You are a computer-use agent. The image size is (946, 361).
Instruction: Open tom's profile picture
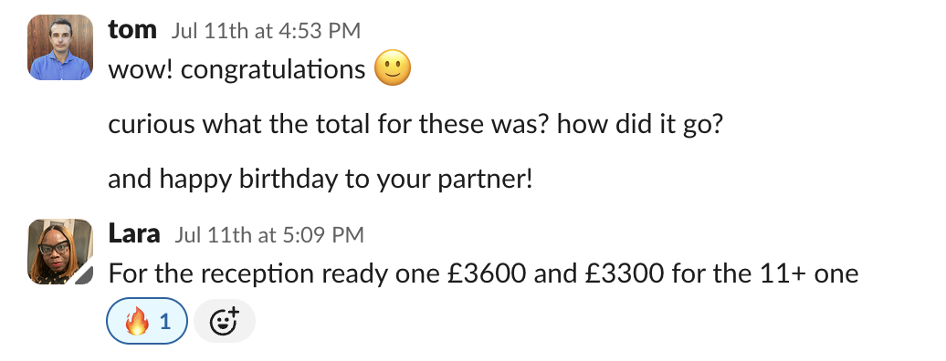coord(60,47)
